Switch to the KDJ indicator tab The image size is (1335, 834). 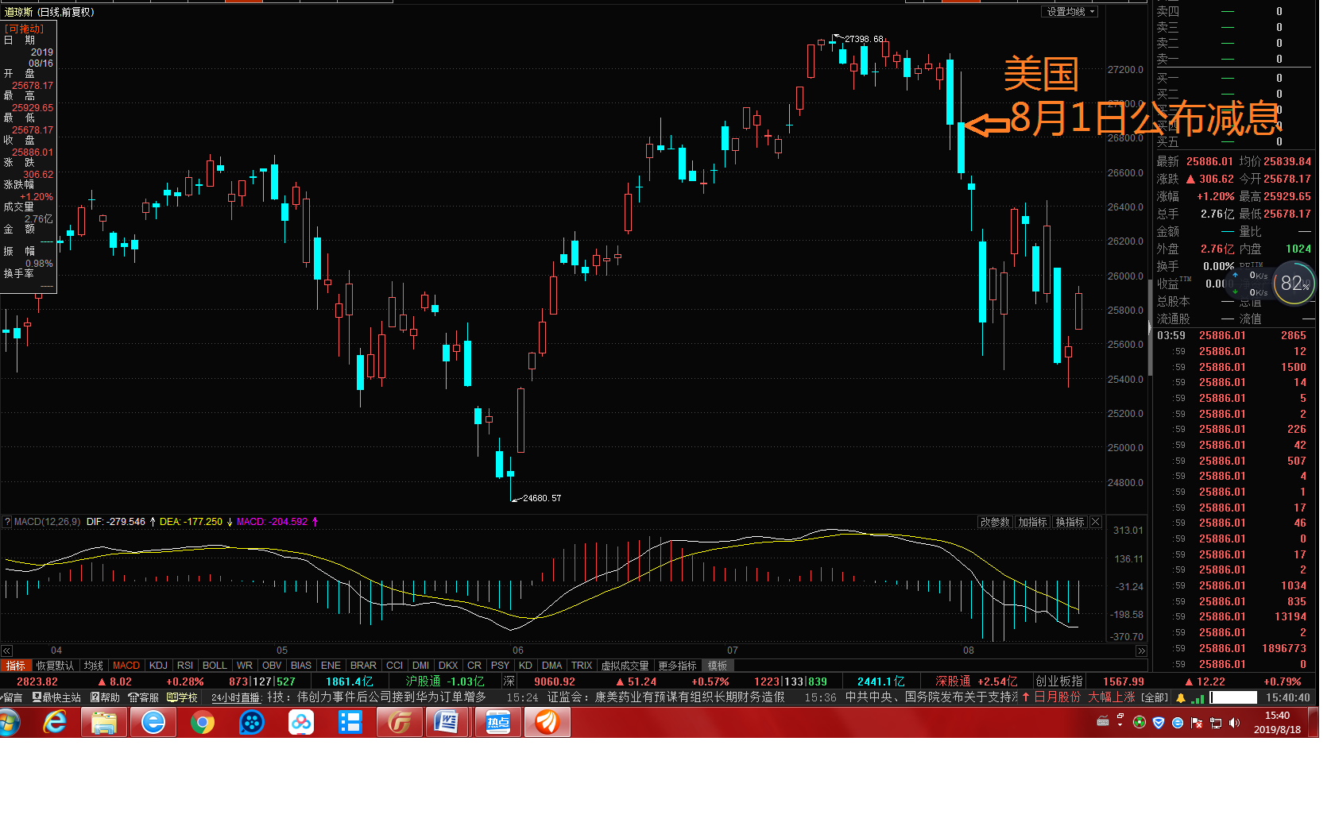tap(158, 666)
